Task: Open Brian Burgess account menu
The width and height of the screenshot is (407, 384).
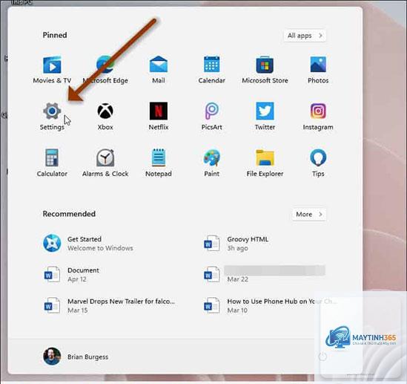Action: (76, 357)
